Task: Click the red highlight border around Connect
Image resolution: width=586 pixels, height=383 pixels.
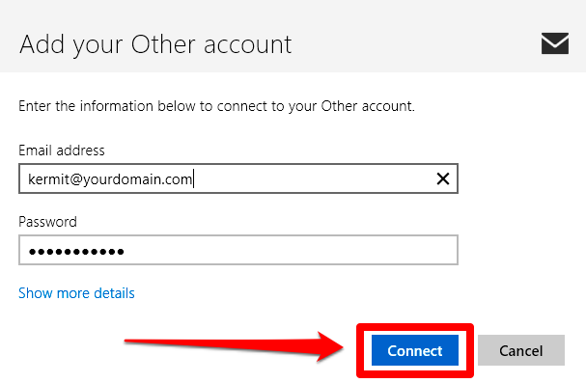Action: tap(415, 327)
